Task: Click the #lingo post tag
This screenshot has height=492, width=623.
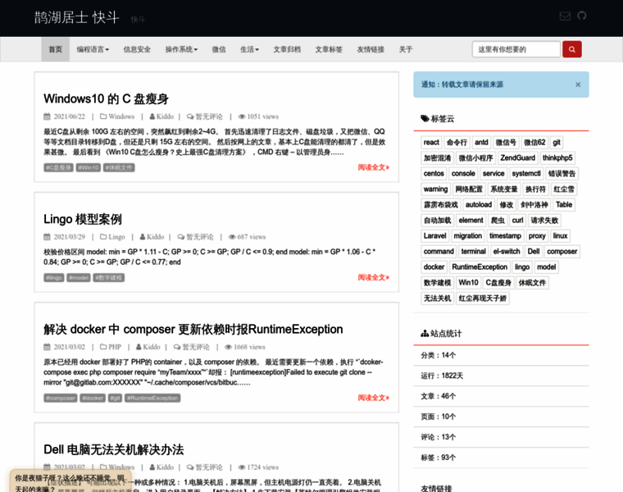Action: [53, 278]
